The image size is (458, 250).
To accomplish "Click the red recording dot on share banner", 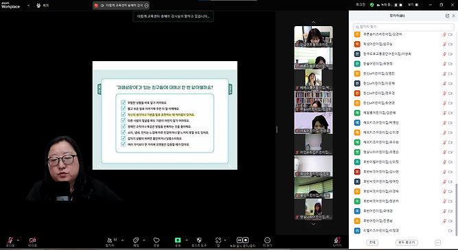I will pos(96,5).
